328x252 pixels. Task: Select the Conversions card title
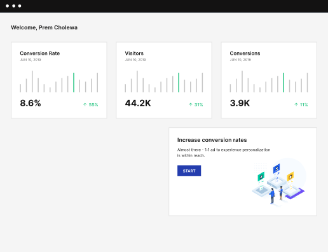245,53
